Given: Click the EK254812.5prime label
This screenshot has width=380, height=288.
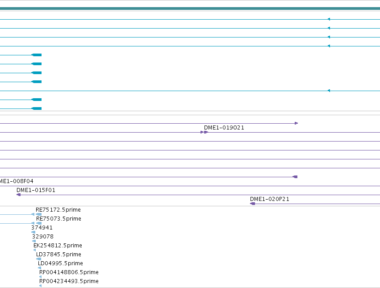Looking at the screenshot, I should tap(58, 246).
